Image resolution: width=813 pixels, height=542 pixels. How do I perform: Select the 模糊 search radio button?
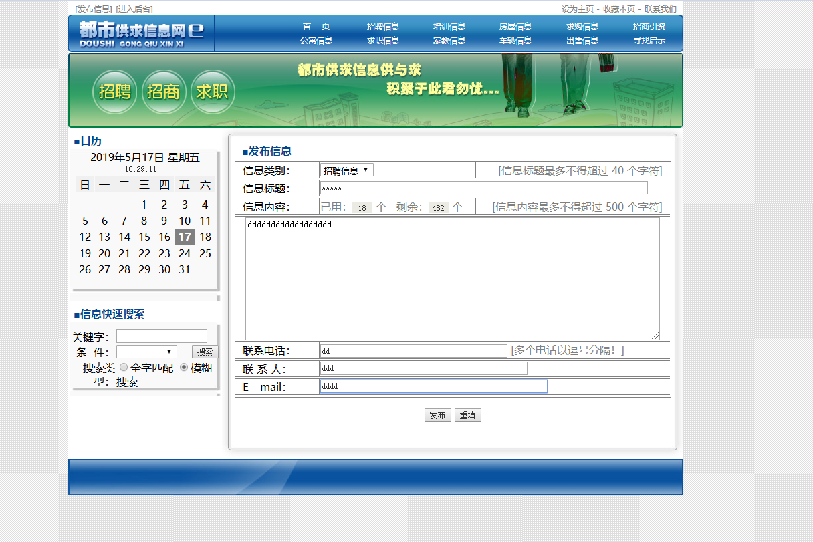pos(184,367)
